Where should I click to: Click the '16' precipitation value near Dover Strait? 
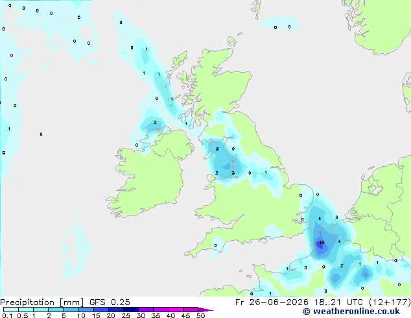[x=322, y=243]
